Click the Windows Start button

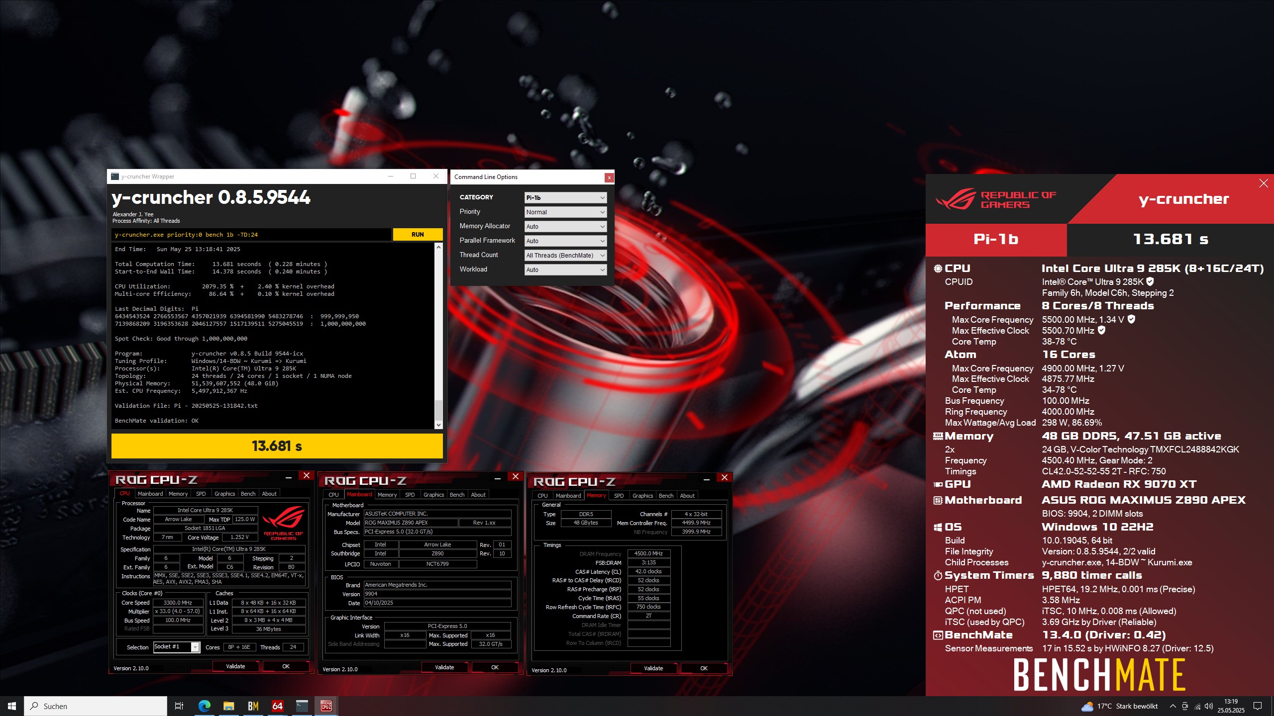(12, 706)
